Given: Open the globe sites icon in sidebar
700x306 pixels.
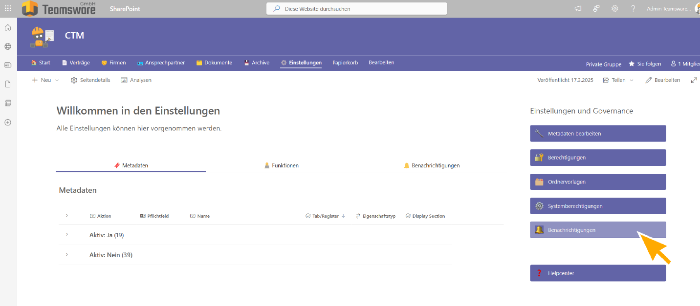Looking at the screenshot, I should pos(8,47).
